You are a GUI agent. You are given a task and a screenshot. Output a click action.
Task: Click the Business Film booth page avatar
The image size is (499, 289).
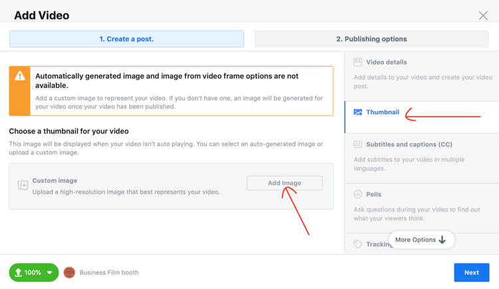click(x=69, y=272)
